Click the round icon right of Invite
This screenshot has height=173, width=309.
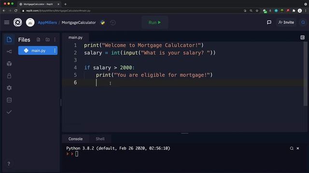coord(303,23)
